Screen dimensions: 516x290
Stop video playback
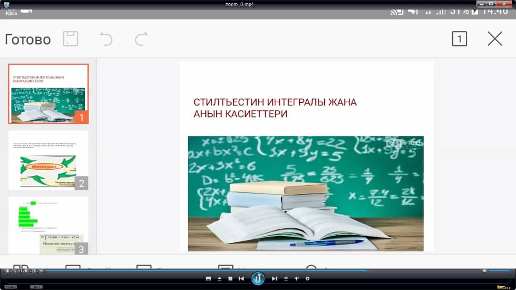230,279
